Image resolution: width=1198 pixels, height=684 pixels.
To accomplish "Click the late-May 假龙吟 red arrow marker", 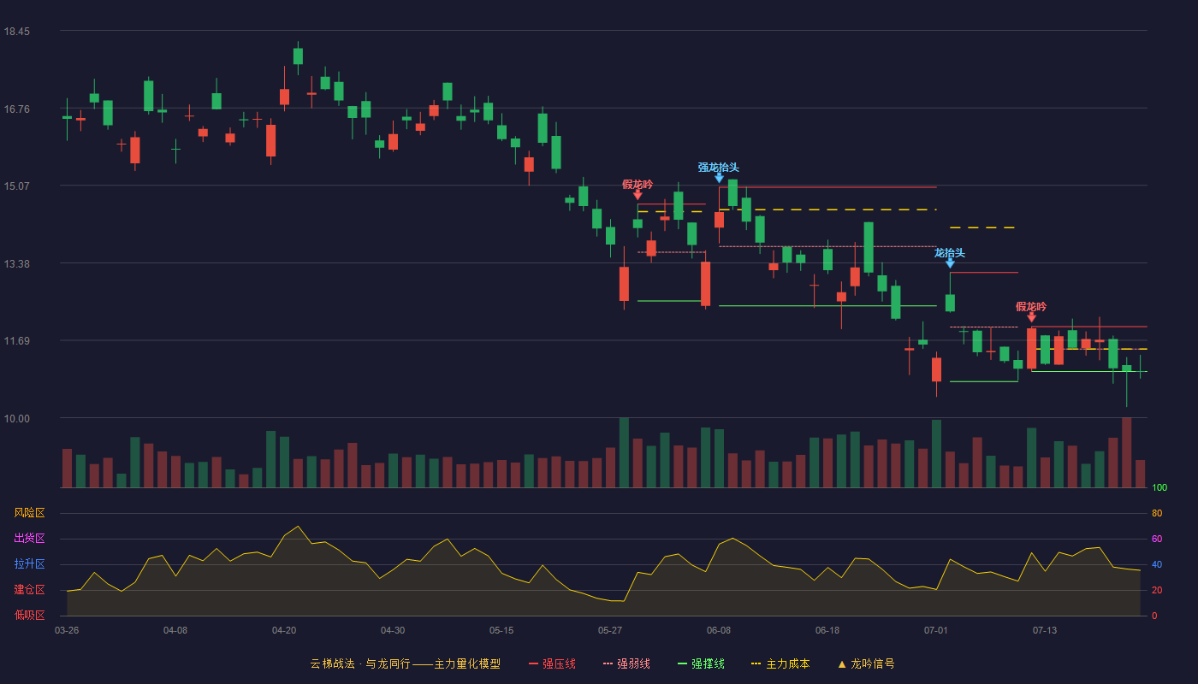I will [x=638, y=195].
